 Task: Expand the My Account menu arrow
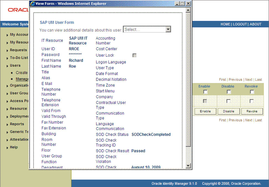pos(7,35)
